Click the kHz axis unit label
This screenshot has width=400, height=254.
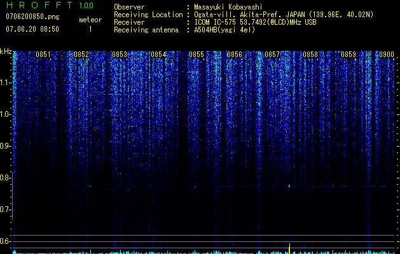[x=6, y=51]
